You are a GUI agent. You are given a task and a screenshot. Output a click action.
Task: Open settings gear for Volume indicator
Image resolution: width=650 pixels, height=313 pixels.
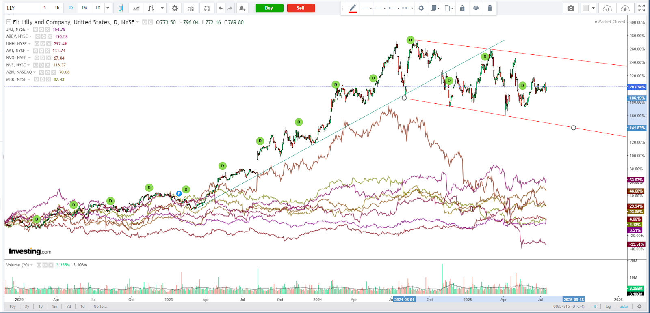coord(45,265)
